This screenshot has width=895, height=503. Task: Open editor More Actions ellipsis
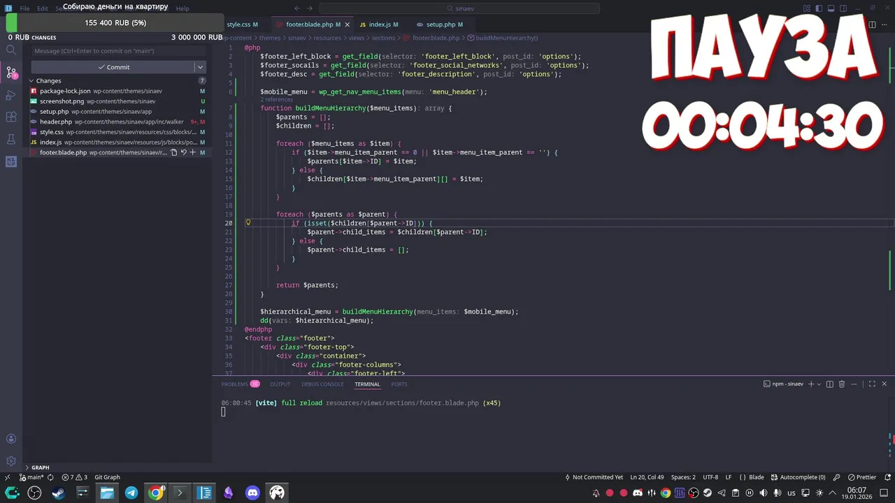885,24
